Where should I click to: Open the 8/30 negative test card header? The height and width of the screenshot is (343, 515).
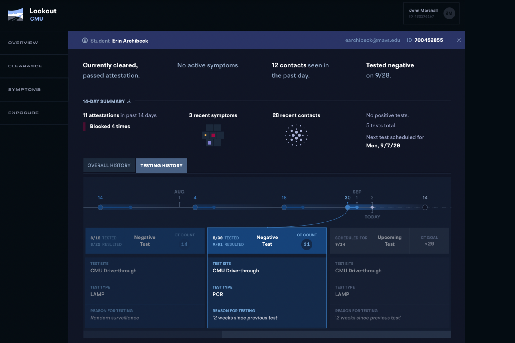(x=267, y=241)
